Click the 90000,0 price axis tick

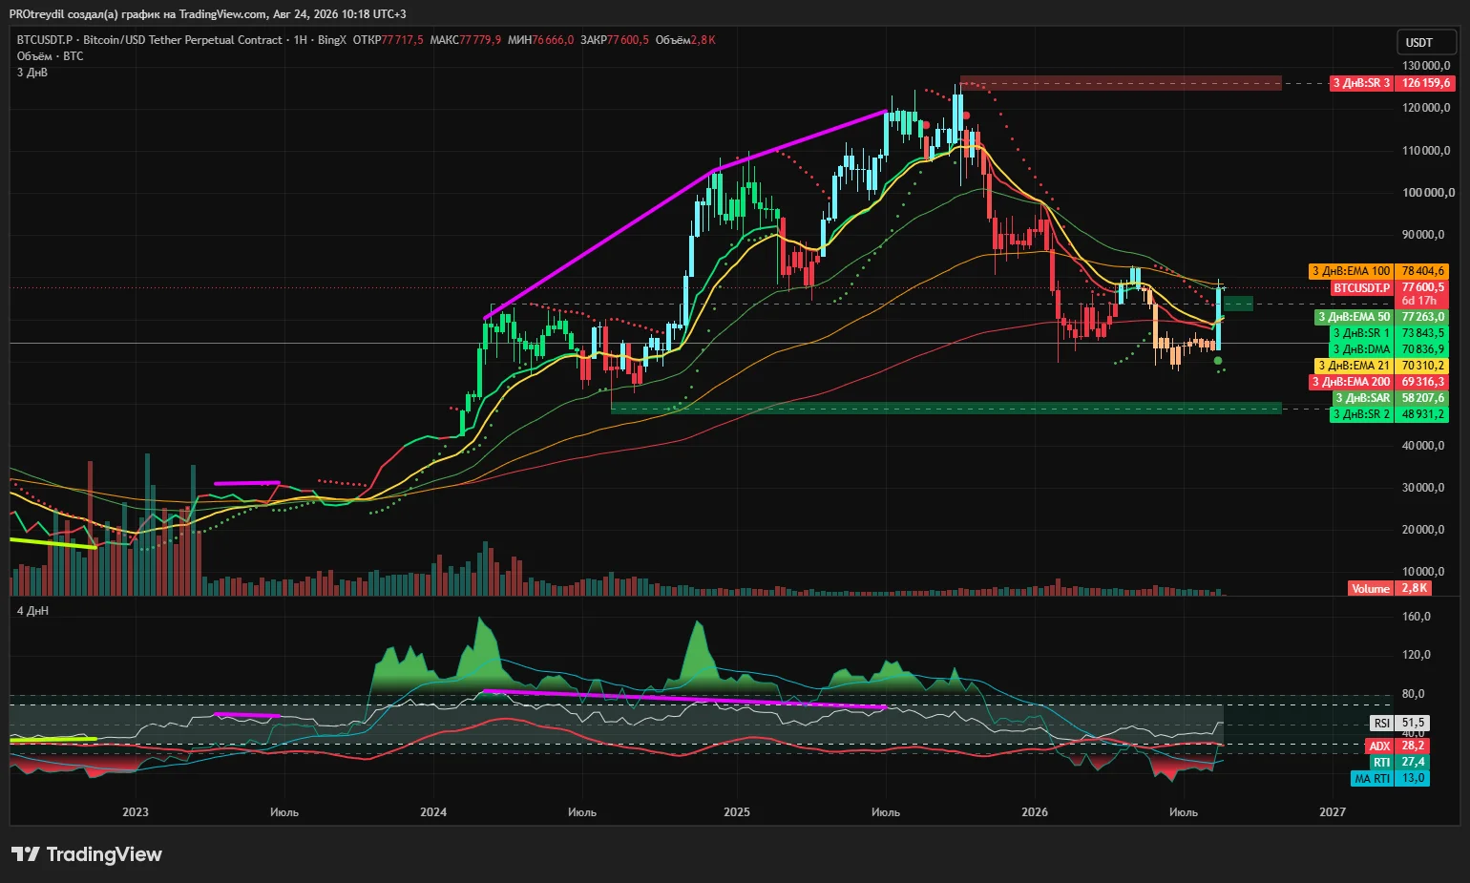point(1423,235)
